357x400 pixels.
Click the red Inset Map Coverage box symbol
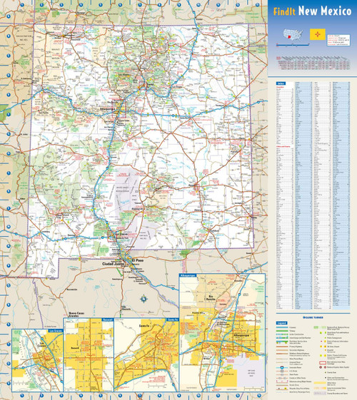[323, 363]
